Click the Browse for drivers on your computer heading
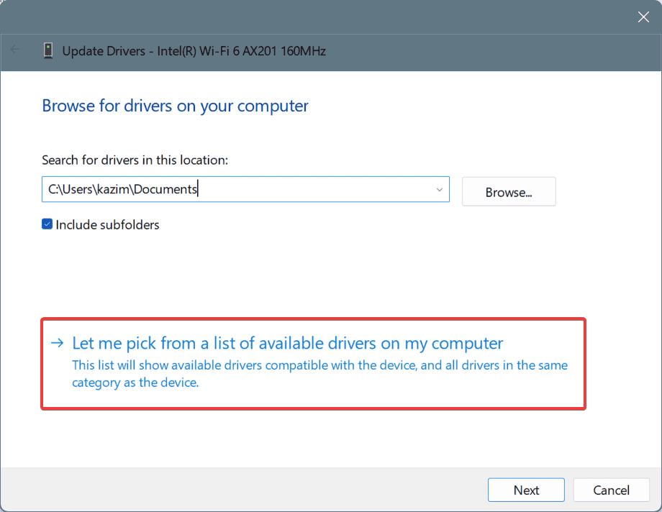 click(175, 106)
